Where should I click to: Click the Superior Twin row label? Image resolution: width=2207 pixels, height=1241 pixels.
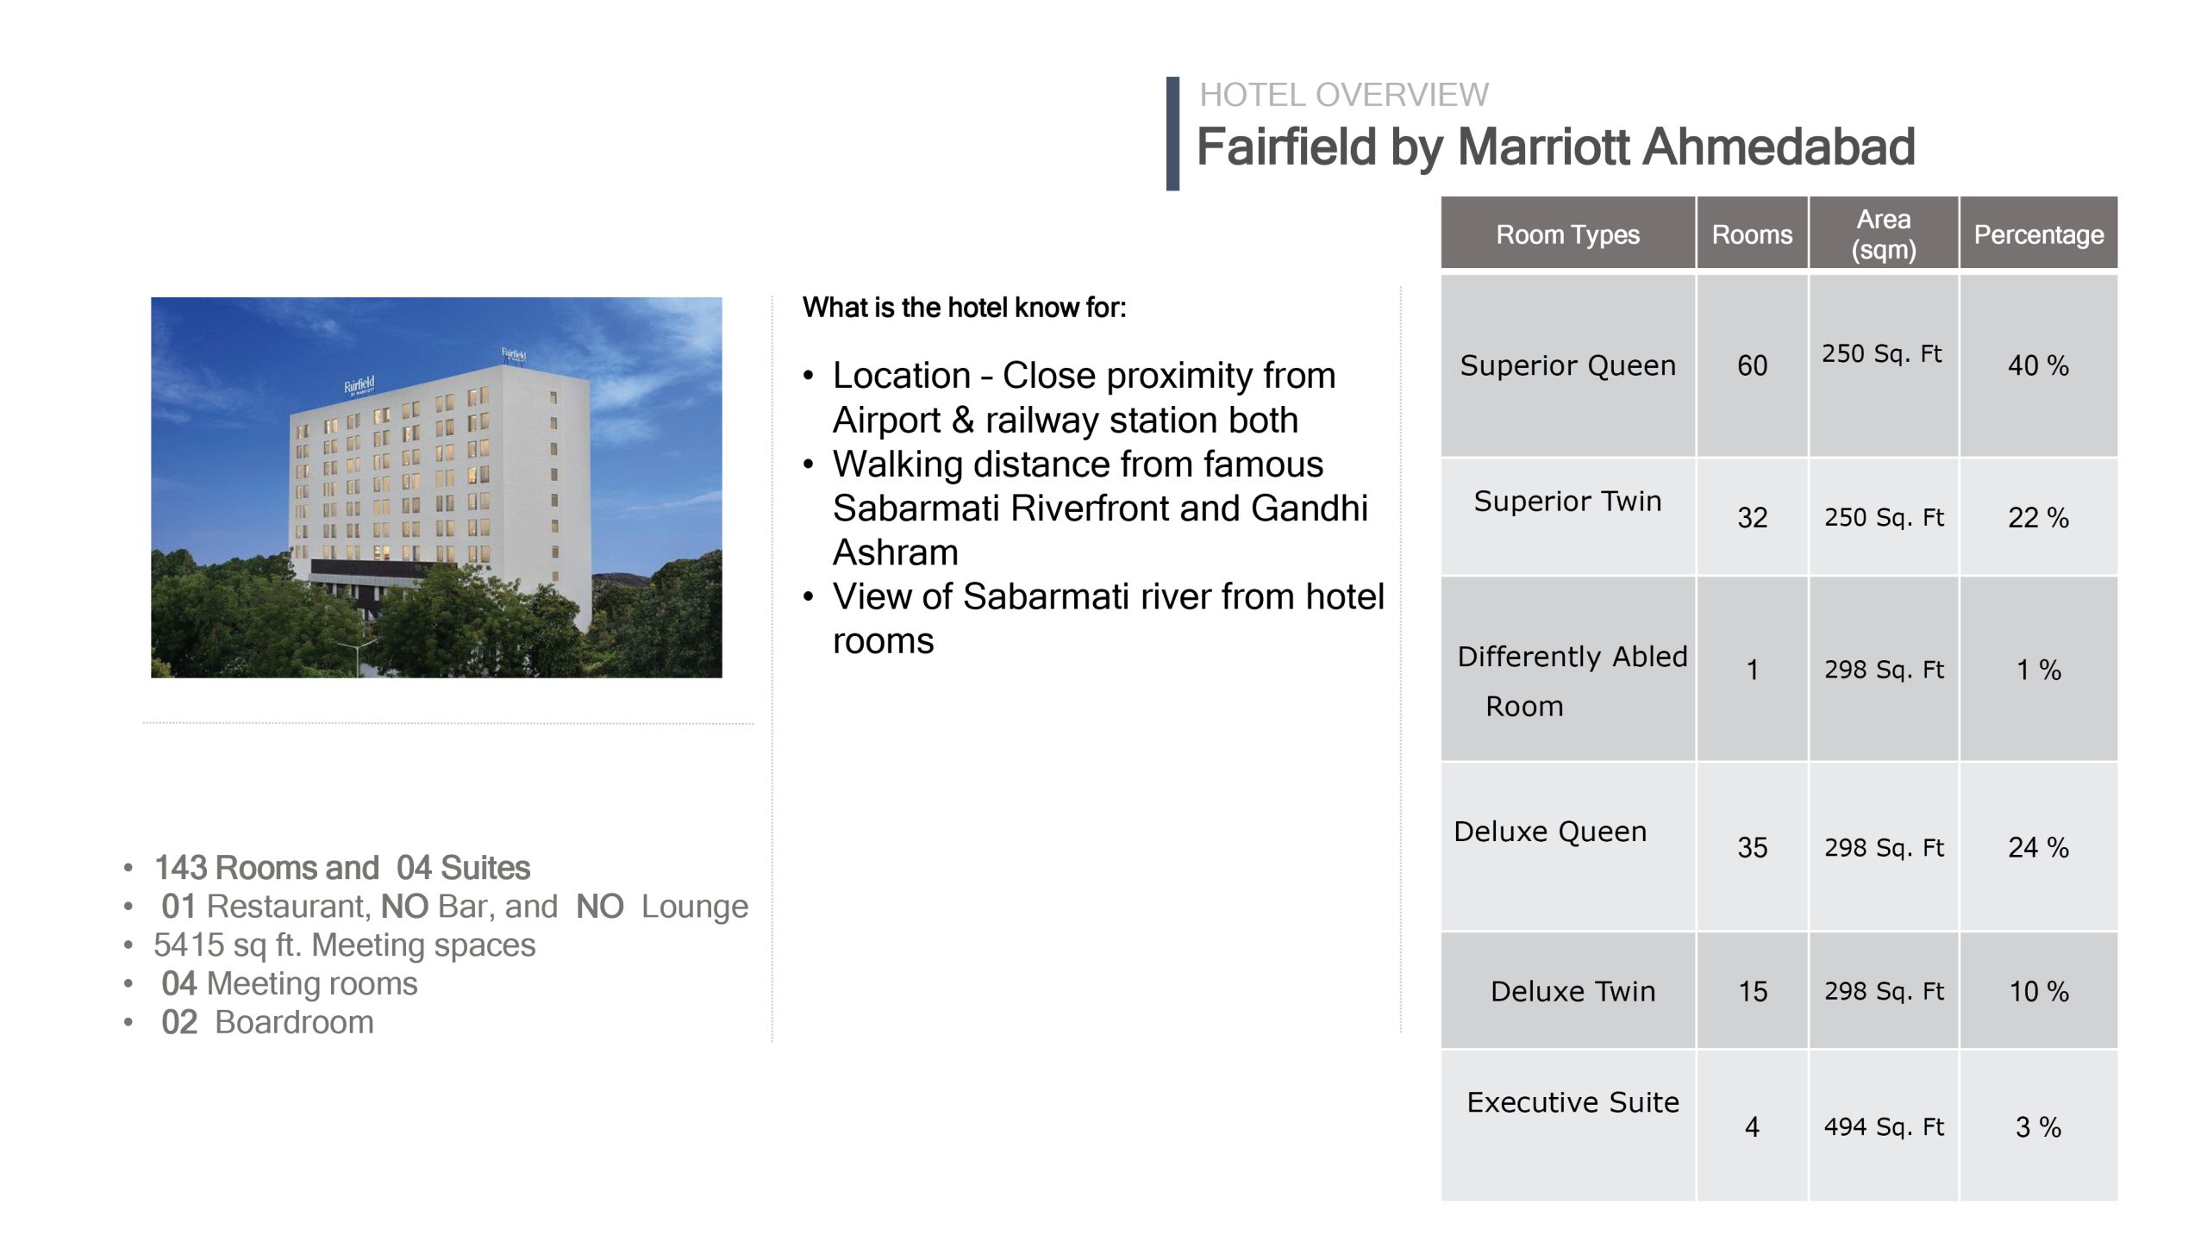tap(1568, 501)
